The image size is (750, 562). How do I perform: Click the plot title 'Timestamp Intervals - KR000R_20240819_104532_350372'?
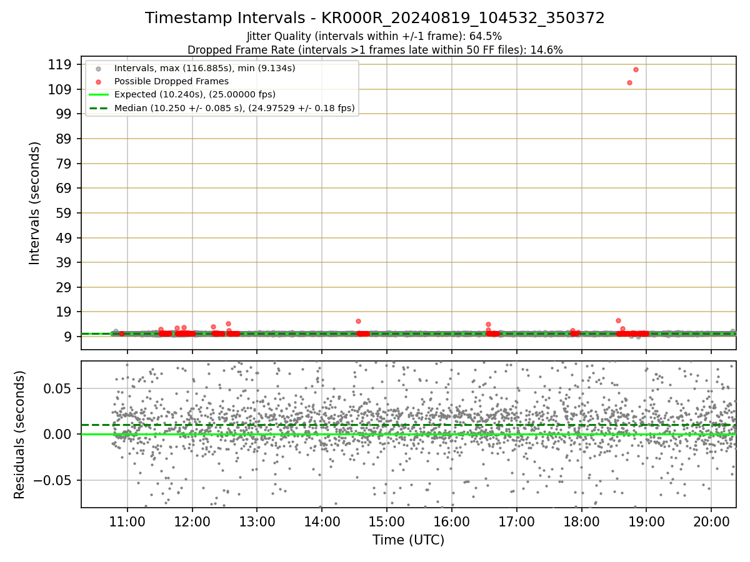click(x=375, y=18)
